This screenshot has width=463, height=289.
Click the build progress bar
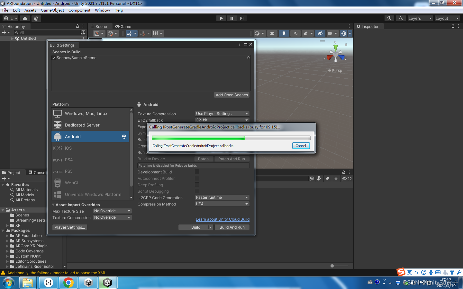tap(231, 138)
